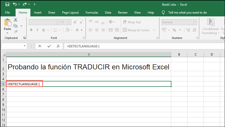Screen dimensions: 225x127
Task: Click the Save icon in title bar
Action: pyautogui.click(x=7, y=4)
